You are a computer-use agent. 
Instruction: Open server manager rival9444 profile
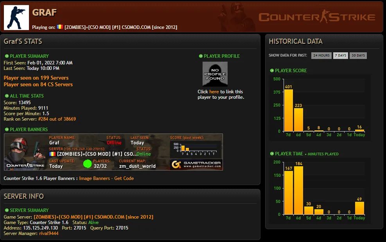coord(49,233)
